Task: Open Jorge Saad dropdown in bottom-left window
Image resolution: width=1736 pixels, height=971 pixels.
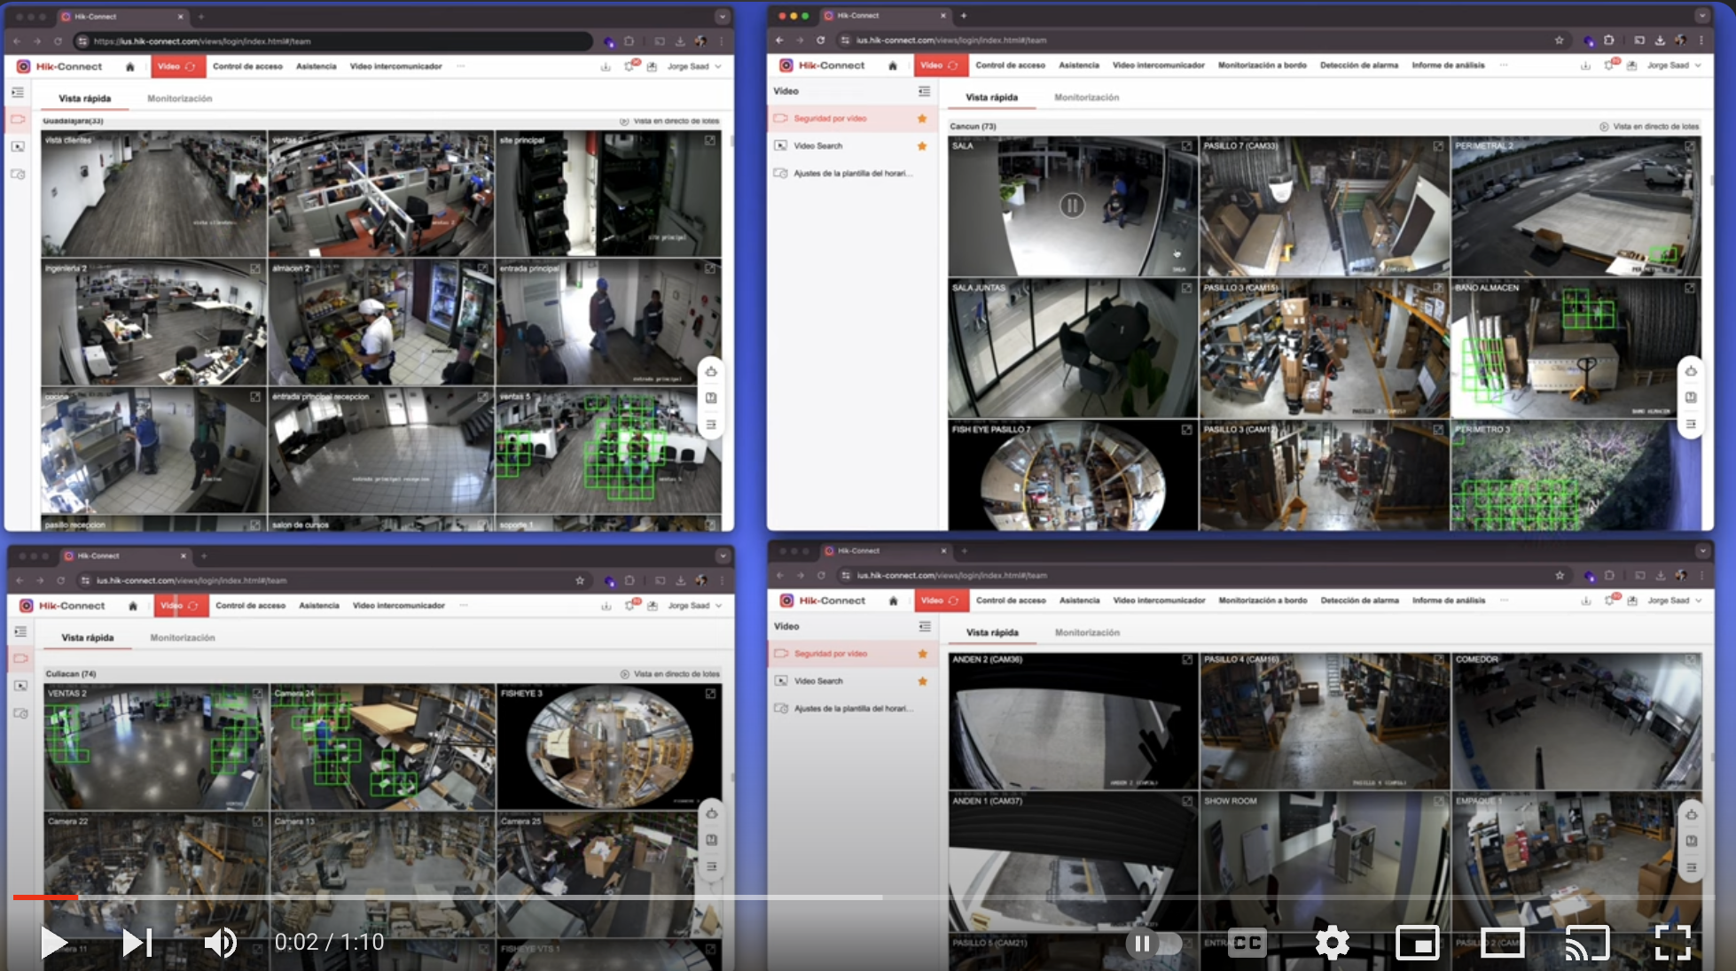Action: [x=694, y=606]
